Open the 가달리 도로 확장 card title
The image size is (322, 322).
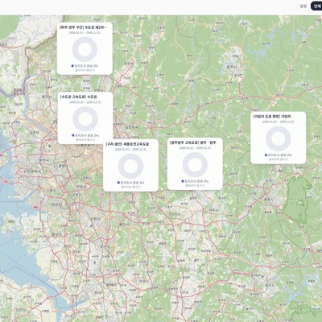pos(272,117)
